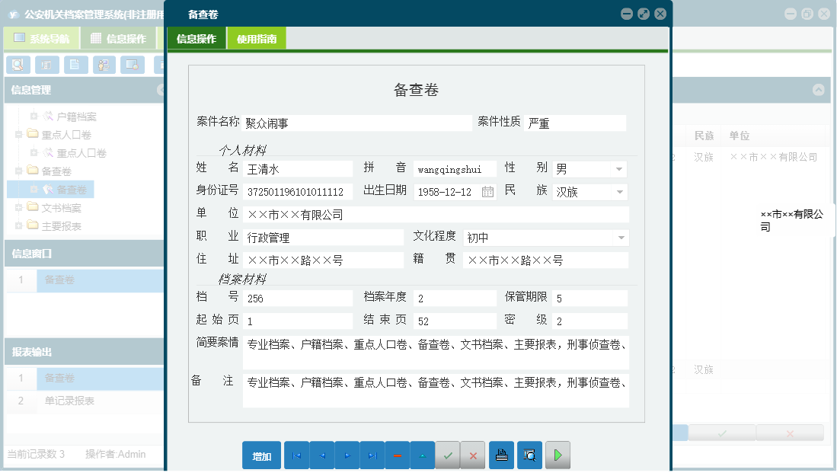This screenshot has height=476, width=837.
Task: Jump to the first record icon
Action: (296, 455)
